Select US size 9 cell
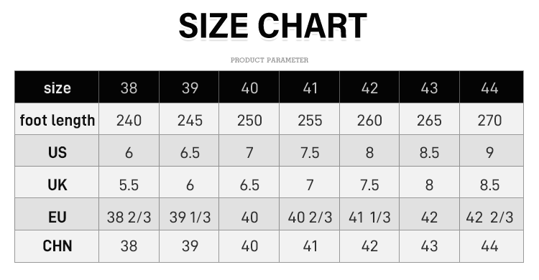The image size is (539, 280). tap(492, 151)
